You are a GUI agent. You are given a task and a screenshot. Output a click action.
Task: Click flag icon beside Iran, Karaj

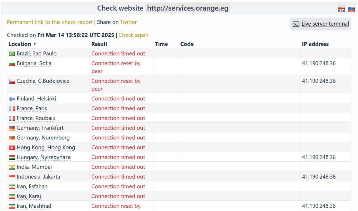12,197
